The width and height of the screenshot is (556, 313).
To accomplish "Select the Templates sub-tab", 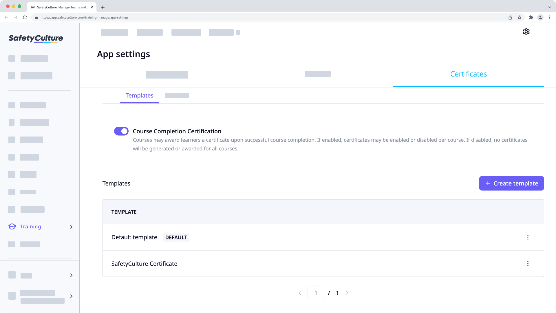I will tap(139, 96).
